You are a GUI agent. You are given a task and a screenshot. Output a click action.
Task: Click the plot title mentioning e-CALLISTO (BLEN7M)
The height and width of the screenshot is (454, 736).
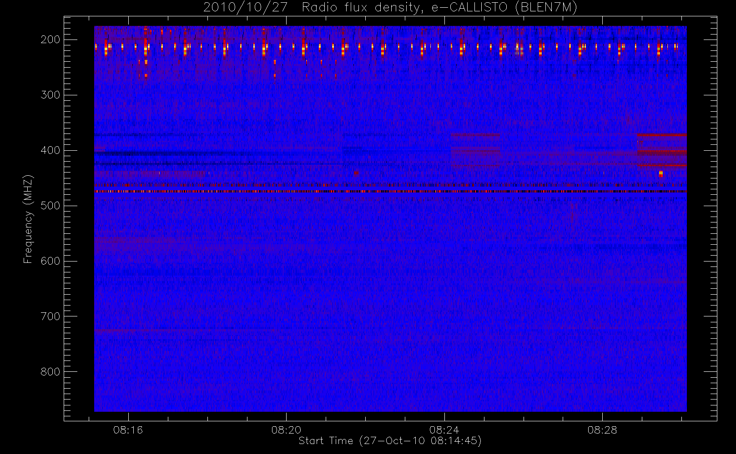pos(390,8)
